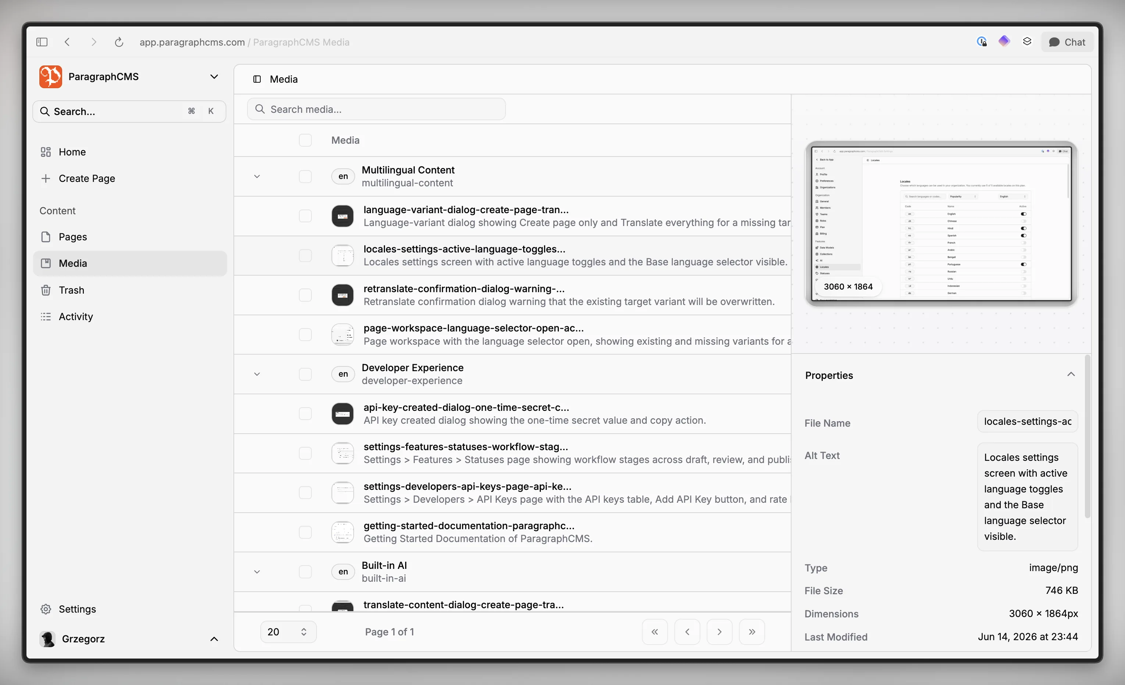Open the locales-settings-active-language-toggles thumbnail
Image resolution: width=1125 pixels, height=685 pixels.
coord(342,255)
